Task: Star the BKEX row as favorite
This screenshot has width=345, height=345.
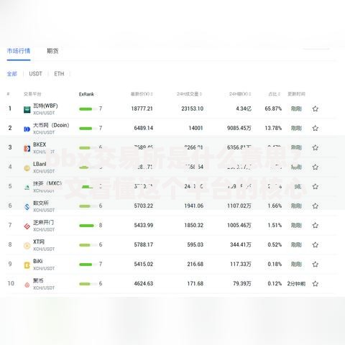Action: pos(316,147)
